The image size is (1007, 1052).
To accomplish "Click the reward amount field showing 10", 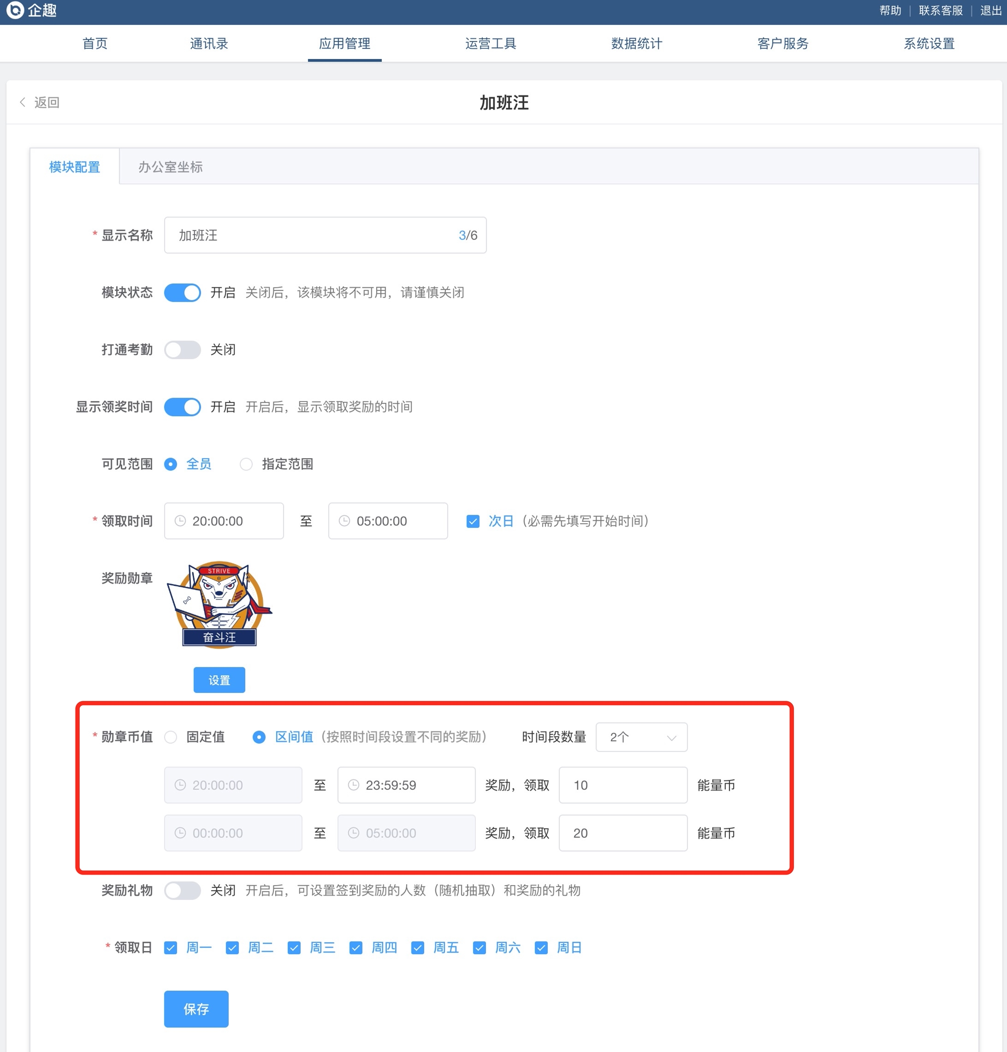I will [623, 785].
